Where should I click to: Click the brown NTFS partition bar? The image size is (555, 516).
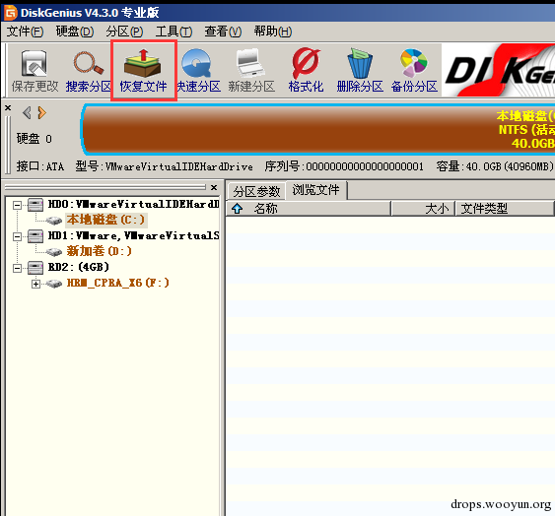coord(318,130)
